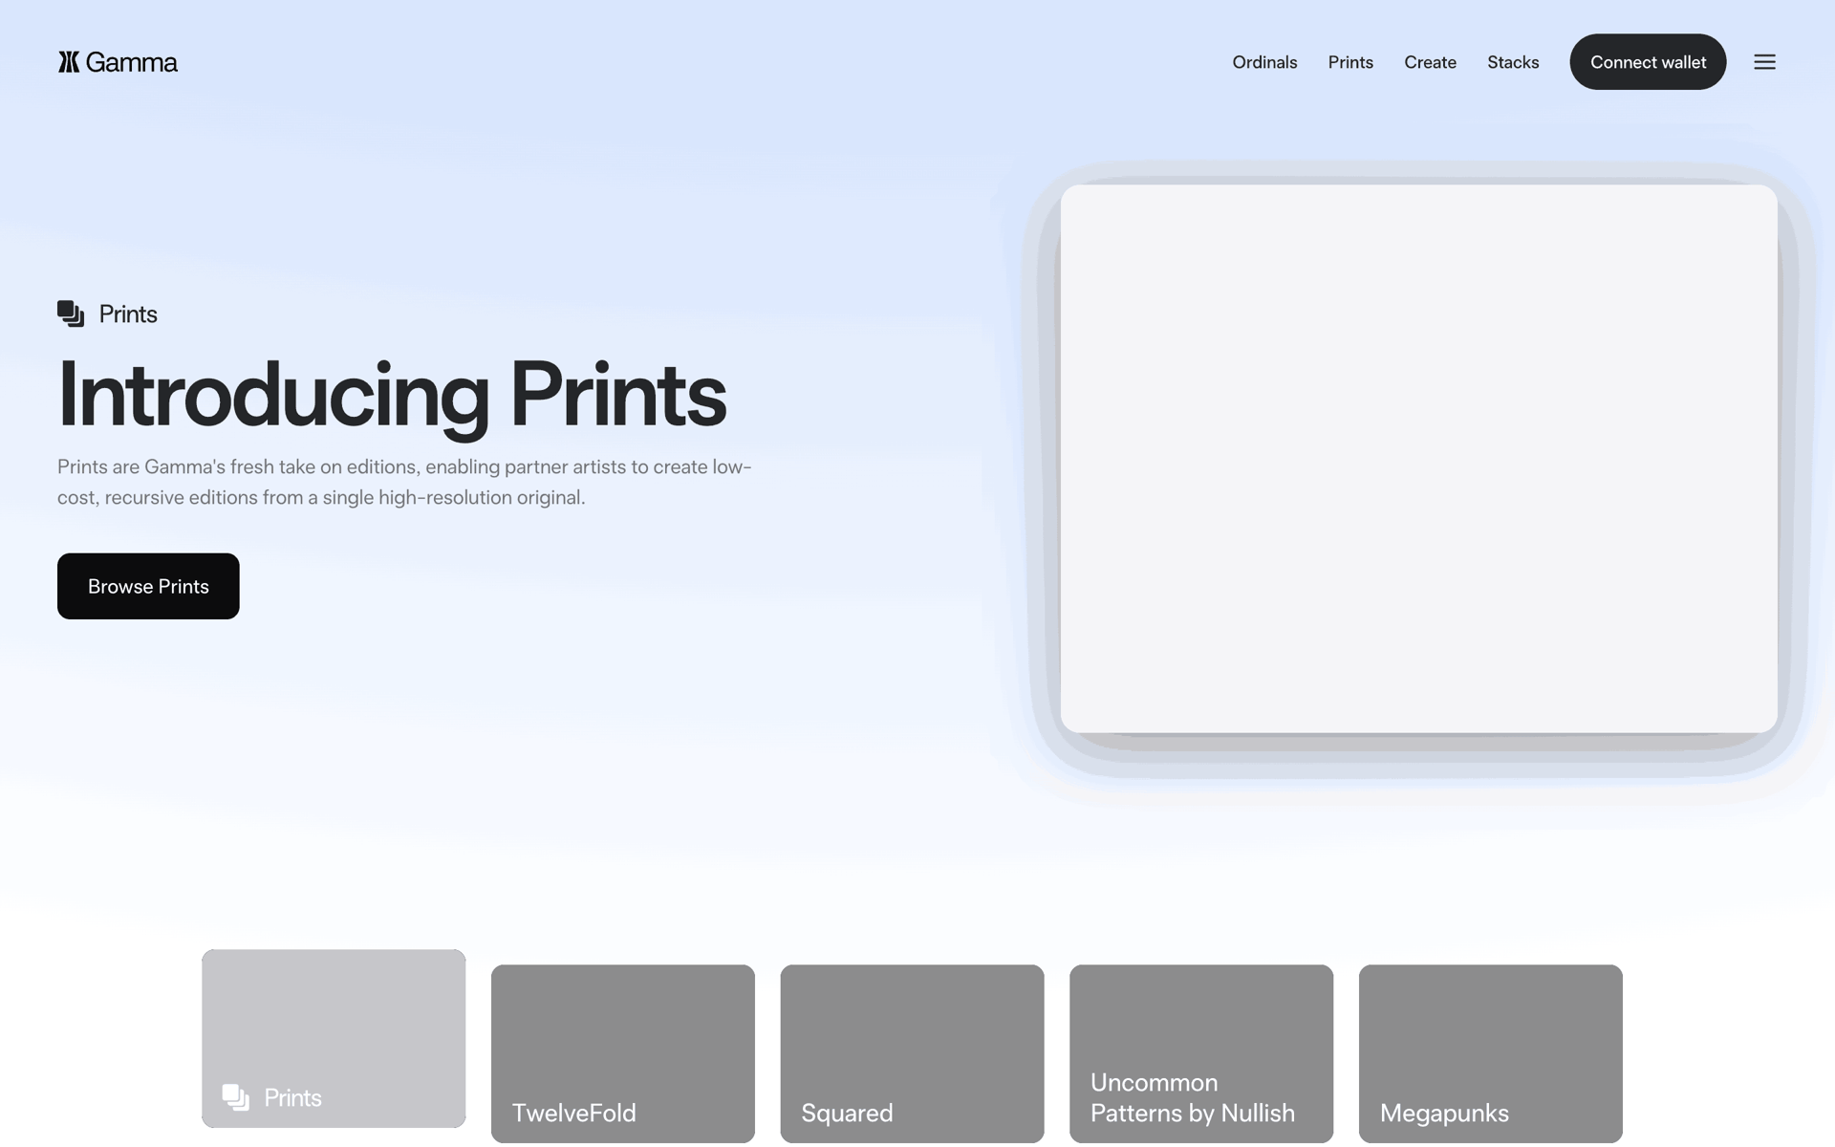This screenshot has width=1835, height=1147.
Task: Open the Prints navigation link
Action: (x=1350, y=62)
